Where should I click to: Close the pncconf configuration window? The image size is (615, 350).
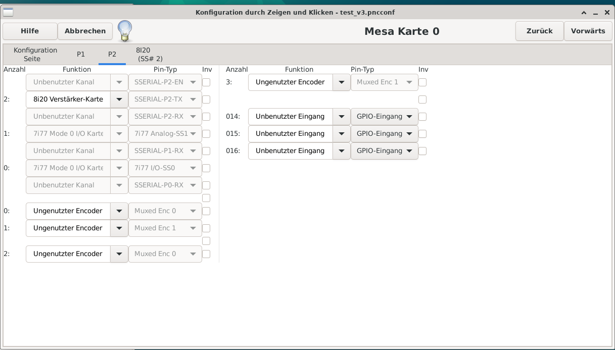[x=607, y=13]
